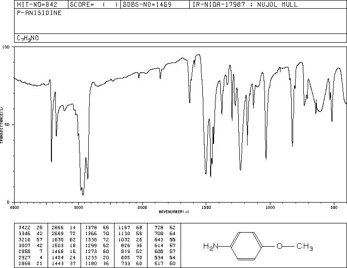Select the 819 peak wavenumber in table
Image resolution: width=347 pixels, height=268 pixels.
click(x=126, y=252)
